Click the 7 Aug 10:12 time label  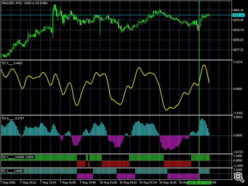pyautogui.click(x=28, y=183)
